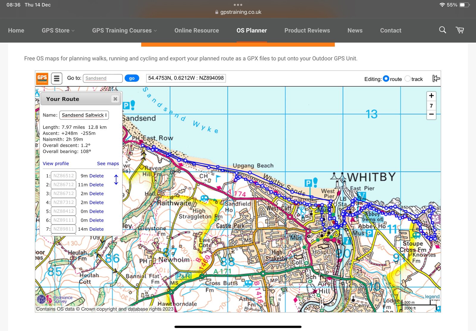The image size is (476, 331).
Task: Click the reverse route double-arrow icon
Action: coord(116,179)
